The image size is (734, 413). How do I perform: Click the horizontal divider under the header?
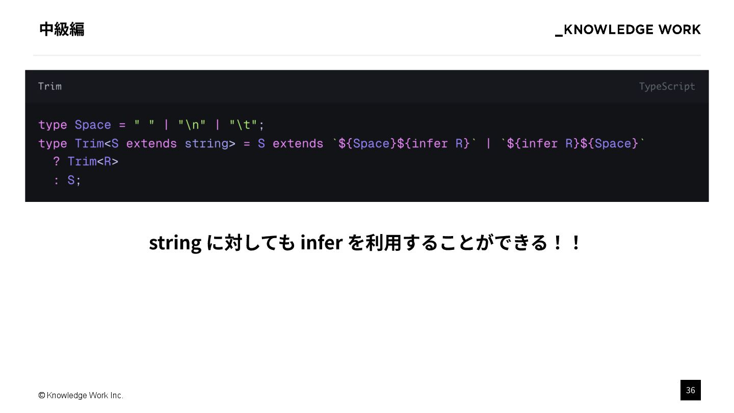click(367, 55)
